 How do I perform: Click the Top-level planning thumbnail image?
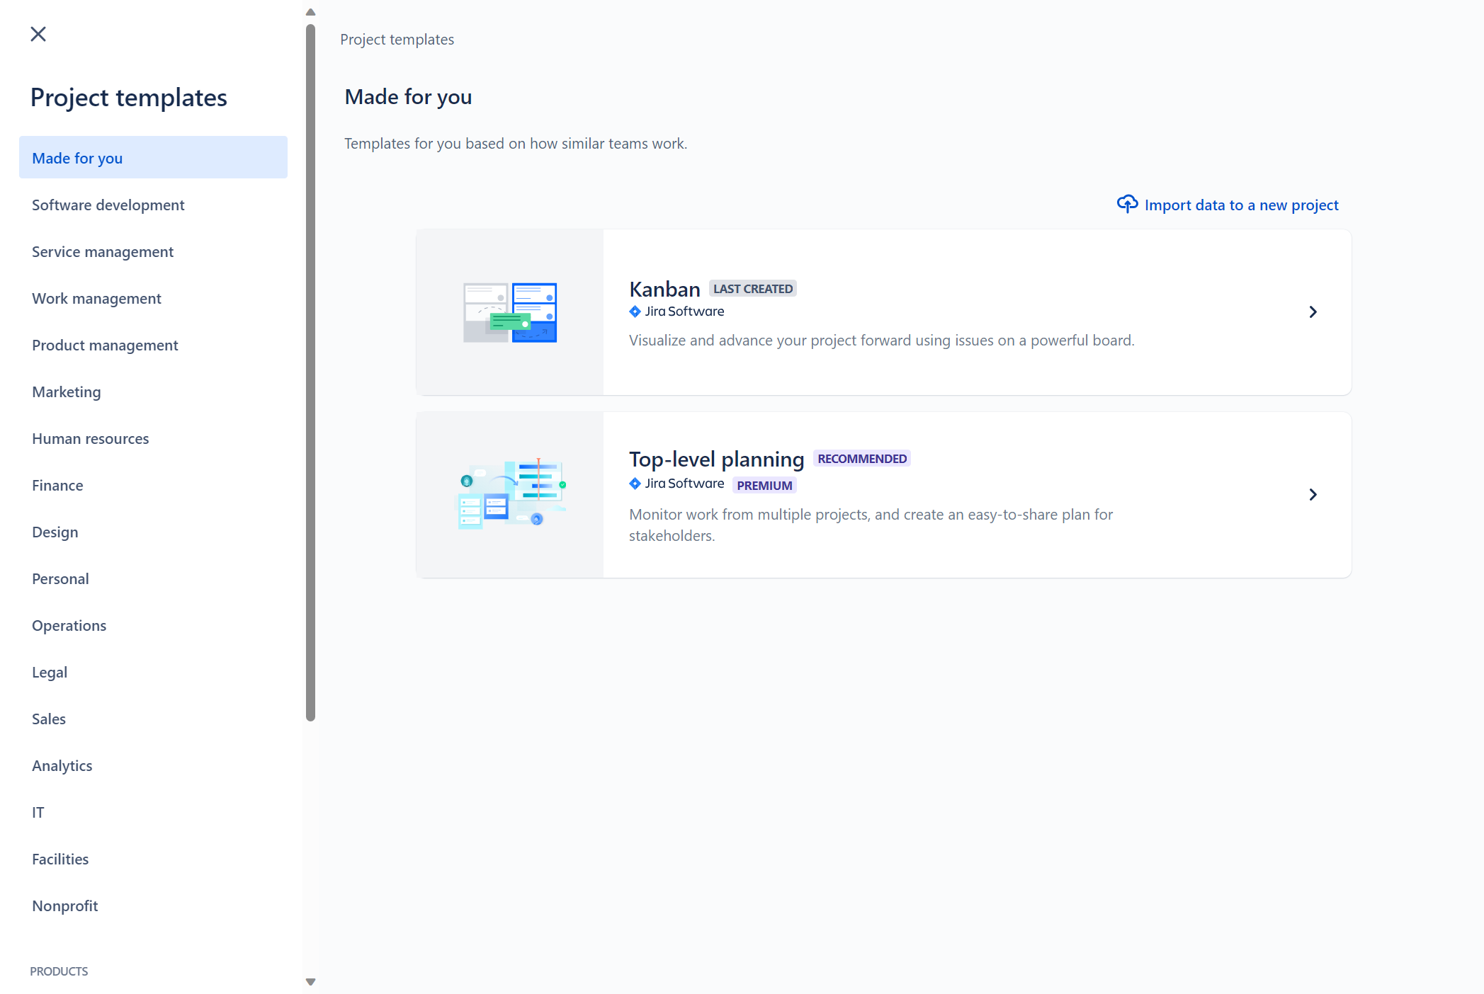(509, 494)
